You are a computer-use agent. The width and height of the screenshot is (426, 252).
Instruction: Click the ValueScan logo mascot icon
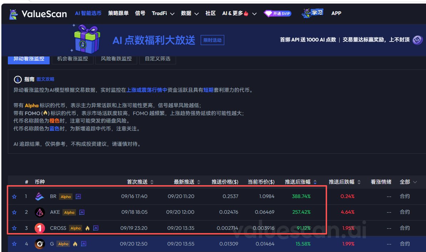click(14, 14)
